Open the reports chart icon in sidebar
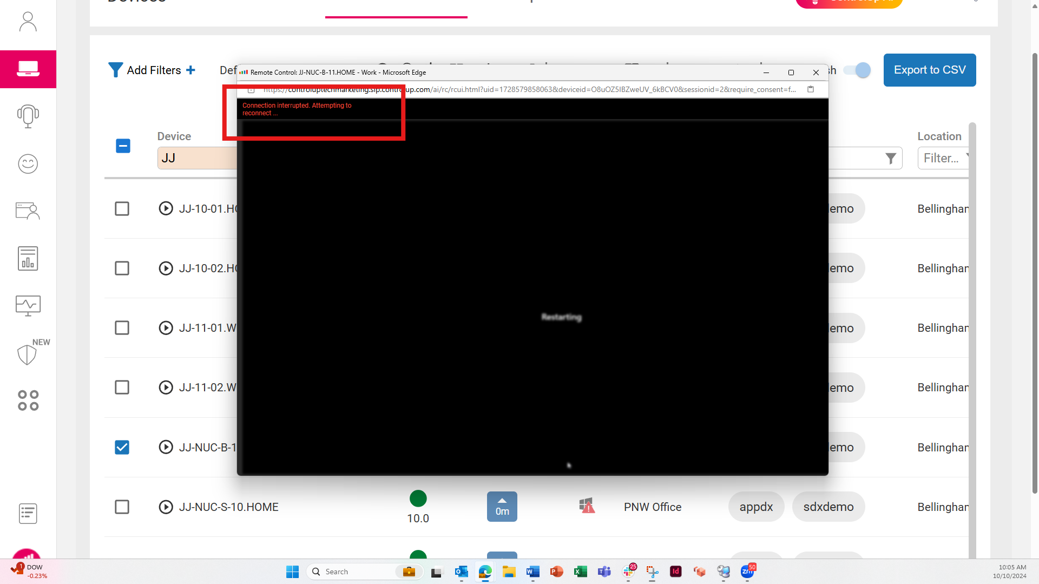The width and height of the screenshot is (1039, 584). coord(28,258)
